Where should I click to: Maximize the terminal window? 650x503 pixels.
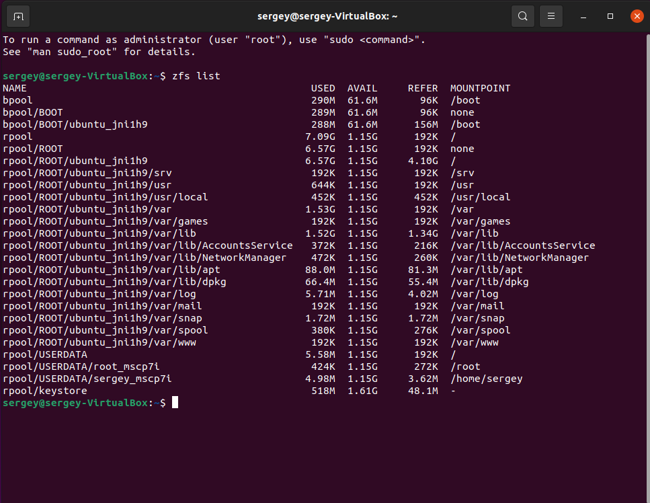tap(610, 16)
